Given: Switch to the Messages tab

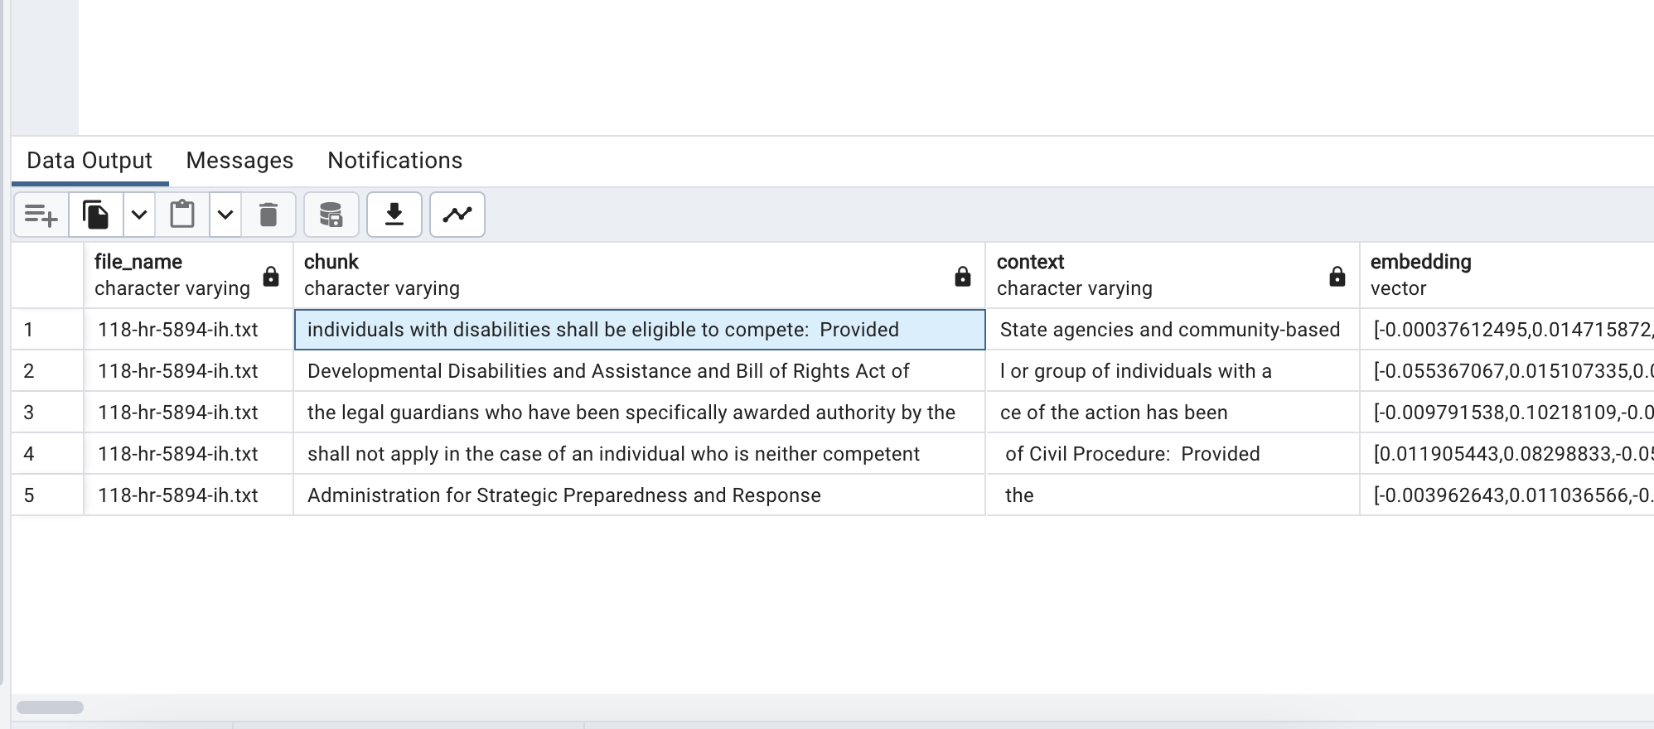Looking at the screenshot, I should [239, 161].
